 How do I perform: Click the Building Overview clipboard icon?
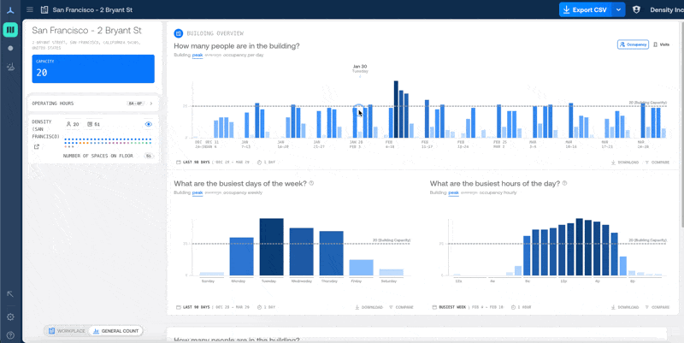(x=178, y=33)
